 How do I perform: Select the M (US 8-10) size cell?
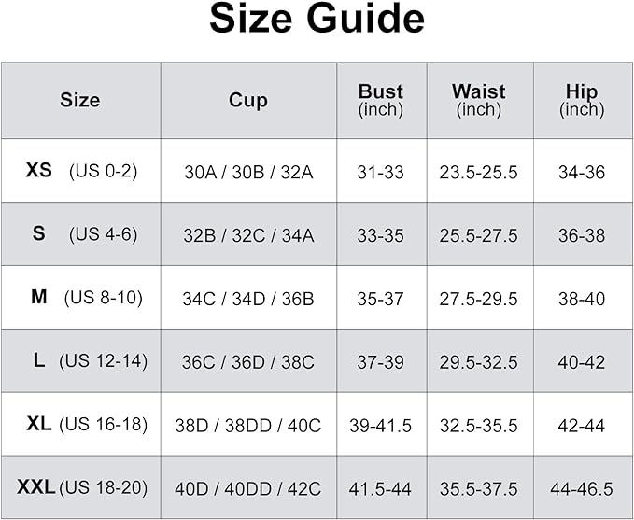pos(81,297)
